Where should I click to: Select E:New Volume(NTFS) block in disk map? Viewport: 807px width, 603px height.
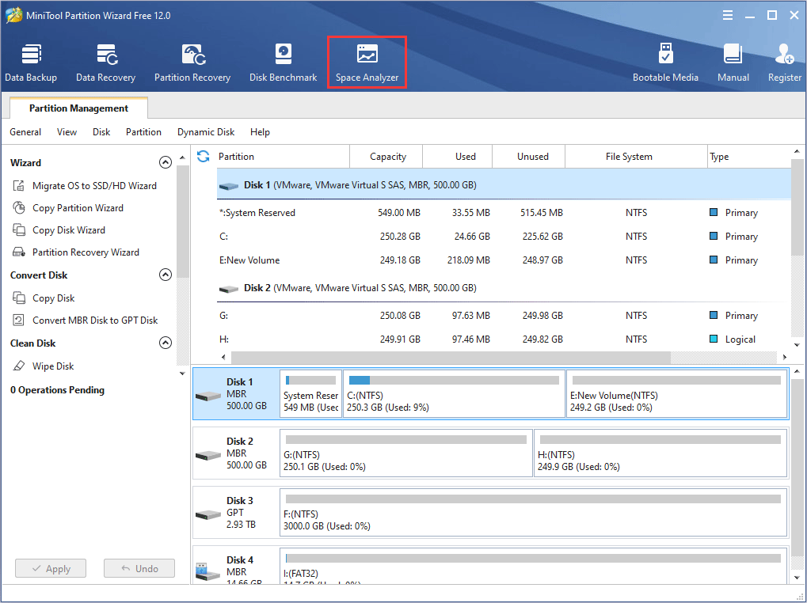tap(677, 393)
